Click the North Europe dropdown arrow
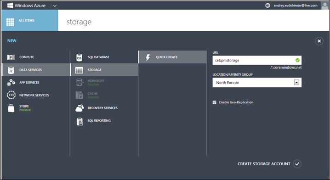Image resolution: width=330 pixels, height=180 pixels. pos(296,83)
